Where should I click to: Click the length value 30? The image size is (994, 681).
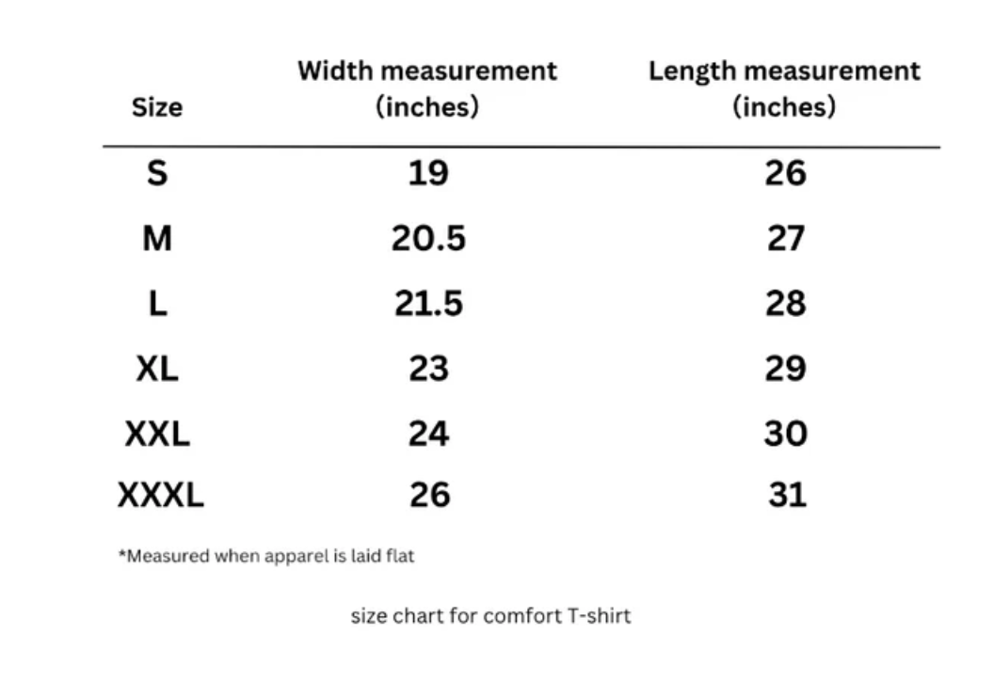coord(785,434)
